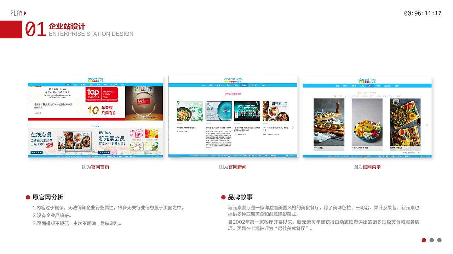Click the line starting 1.内容过于复杂

(109, 208)
